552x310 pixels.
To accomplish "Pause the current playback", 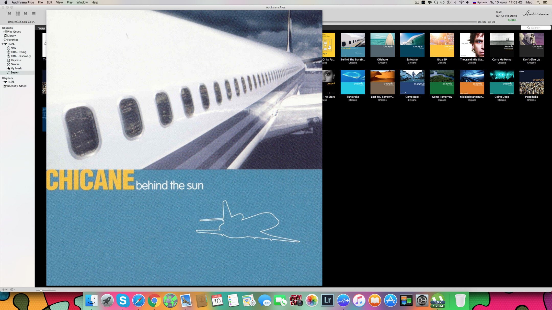I will click(18, 14).
